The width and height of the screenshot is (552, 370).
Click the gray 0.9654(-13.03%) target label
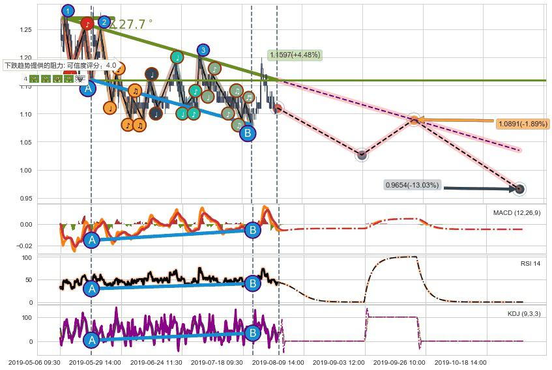413,186
